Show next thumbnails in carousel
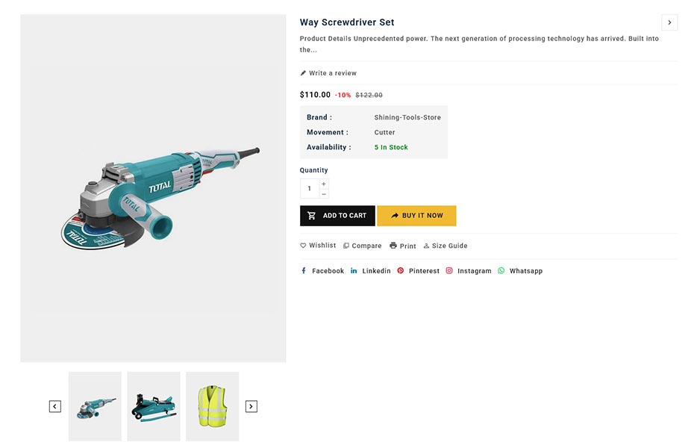Screen dimensions: 694x448 pyautogui.click(x=251, y=406)
